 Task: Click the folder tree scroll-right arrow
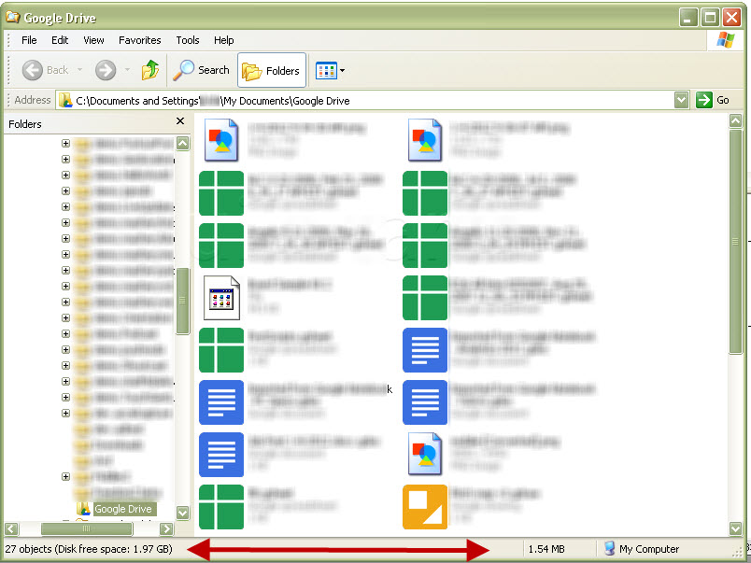click(166, 529)
